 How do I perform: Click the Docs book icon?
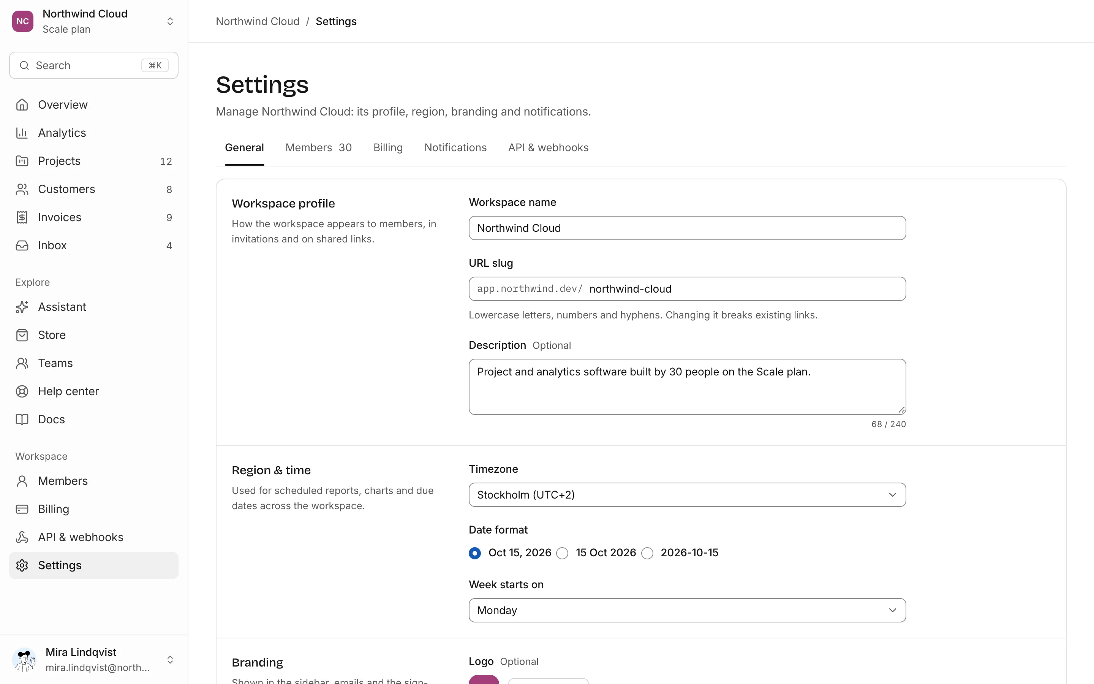pyautogui.click(x=22, y=420)
